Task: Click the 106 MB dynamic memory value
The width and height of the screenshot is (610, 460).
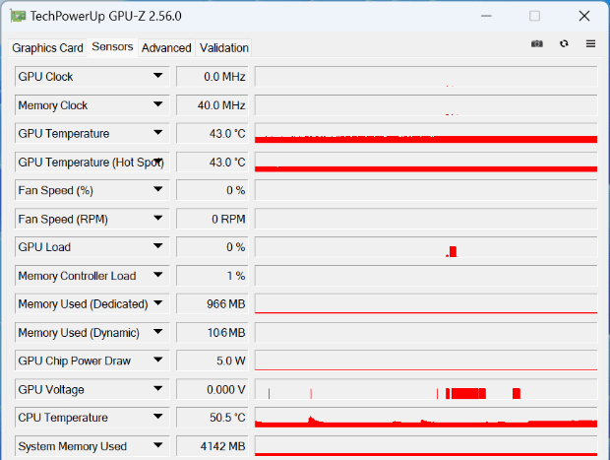Action: click(212, 333)
